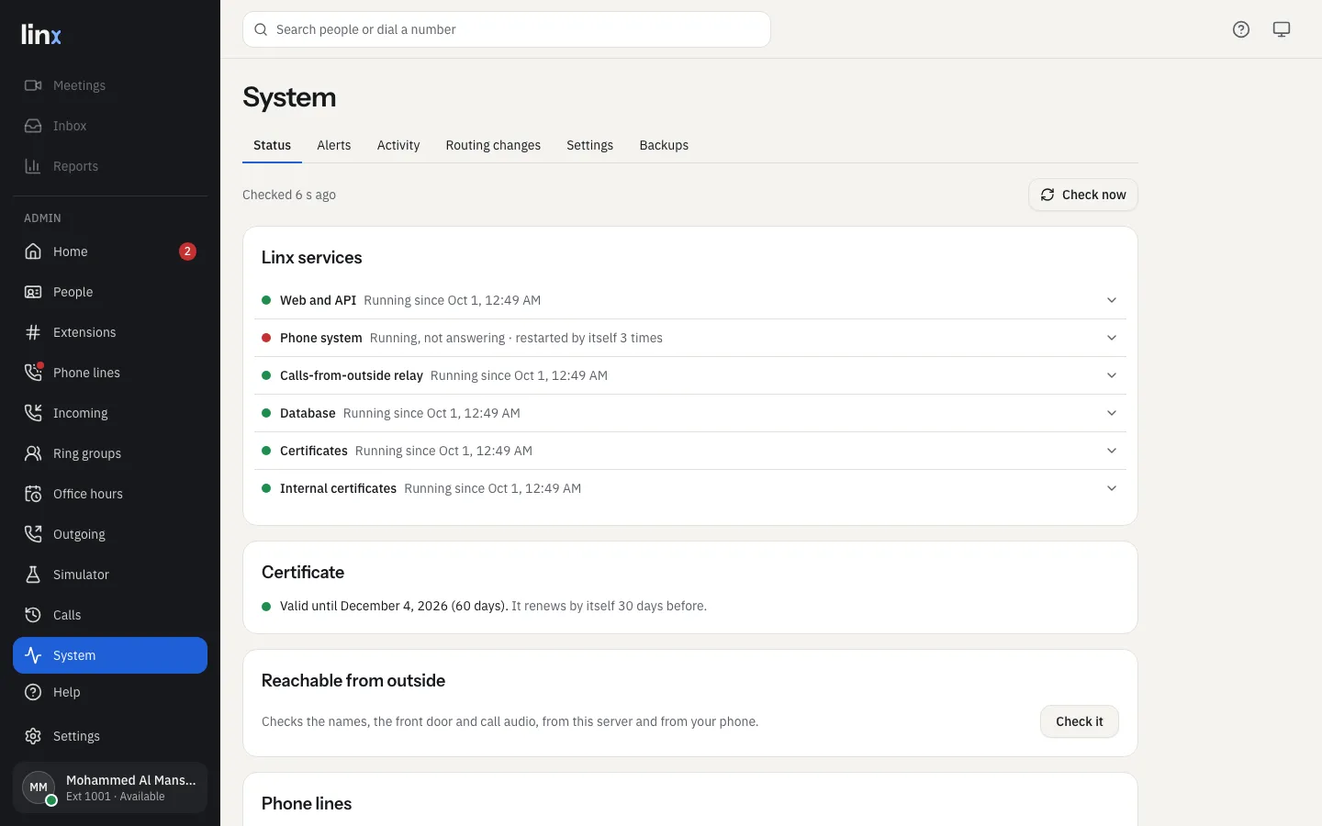Click the Check it button

coord(1080,721)
